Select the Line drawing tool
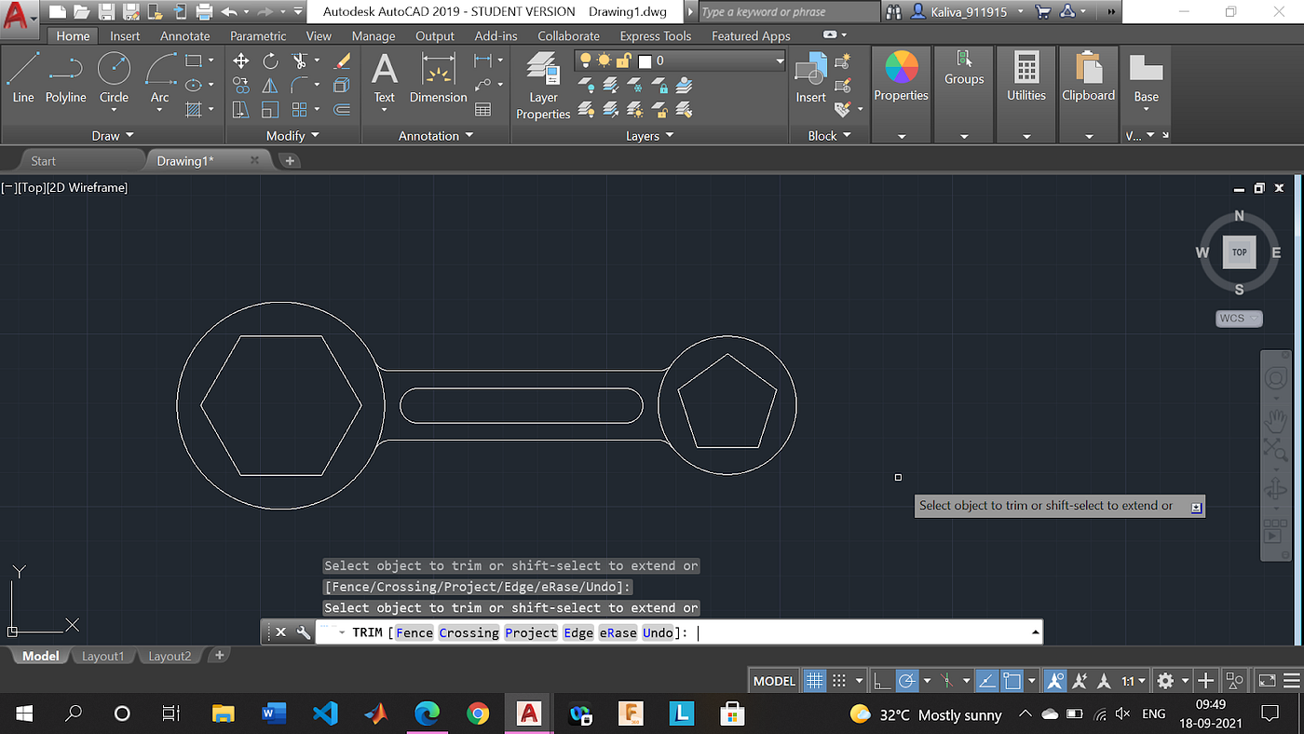 click(x=23, y=73)
